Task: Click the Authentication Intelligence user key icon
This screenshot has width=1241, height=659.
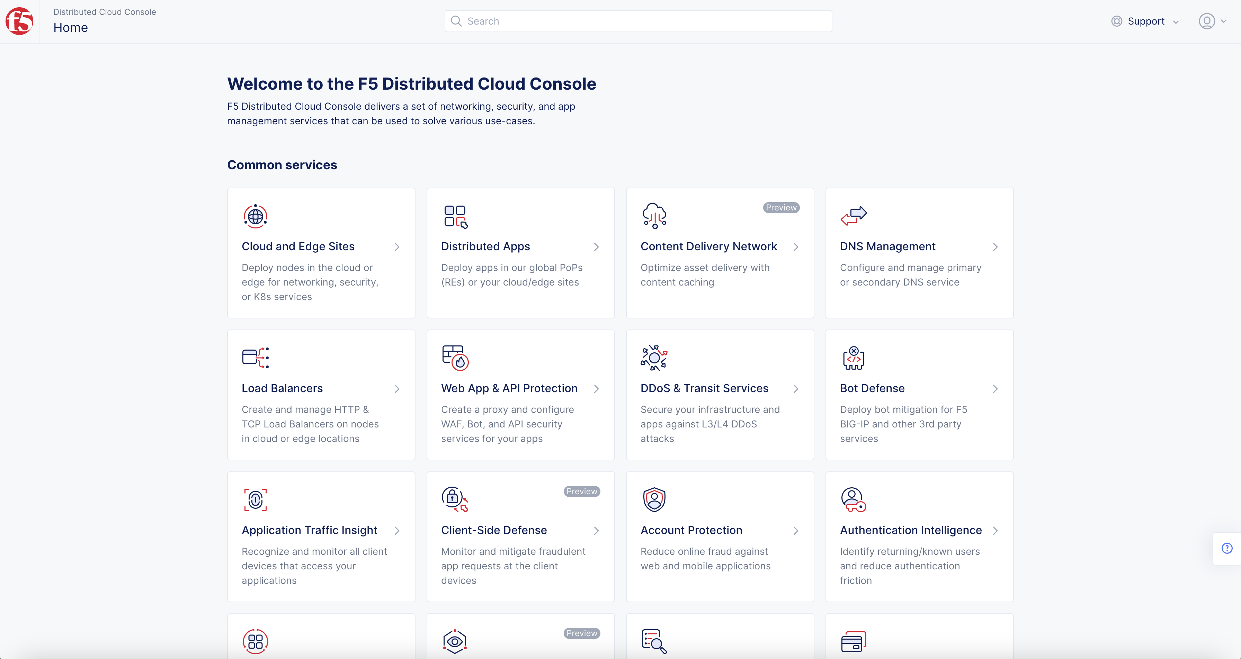Action: [853, 499]
